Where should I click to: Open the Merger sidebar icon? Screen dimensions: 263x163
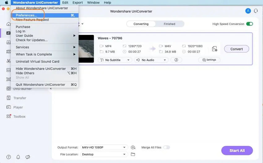(8, 70)
